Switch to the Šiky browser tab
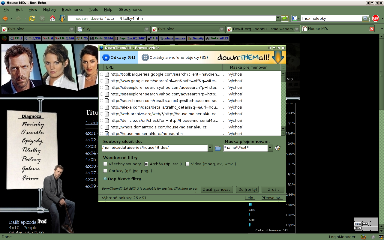Screen dimensions: 384x240 (113, 29)
